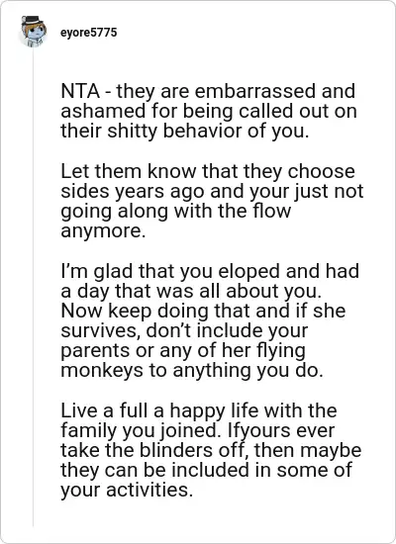Image resolution: width=396 pixels, height=544 pixels.
Task: Click the paragraph starting 'Live a full a happy life'
Action: coord(211,450)
